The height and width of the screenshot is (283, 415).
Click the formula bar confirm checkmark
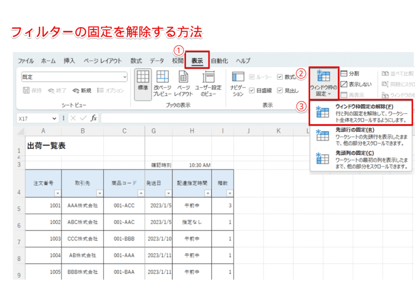point(83,118)
